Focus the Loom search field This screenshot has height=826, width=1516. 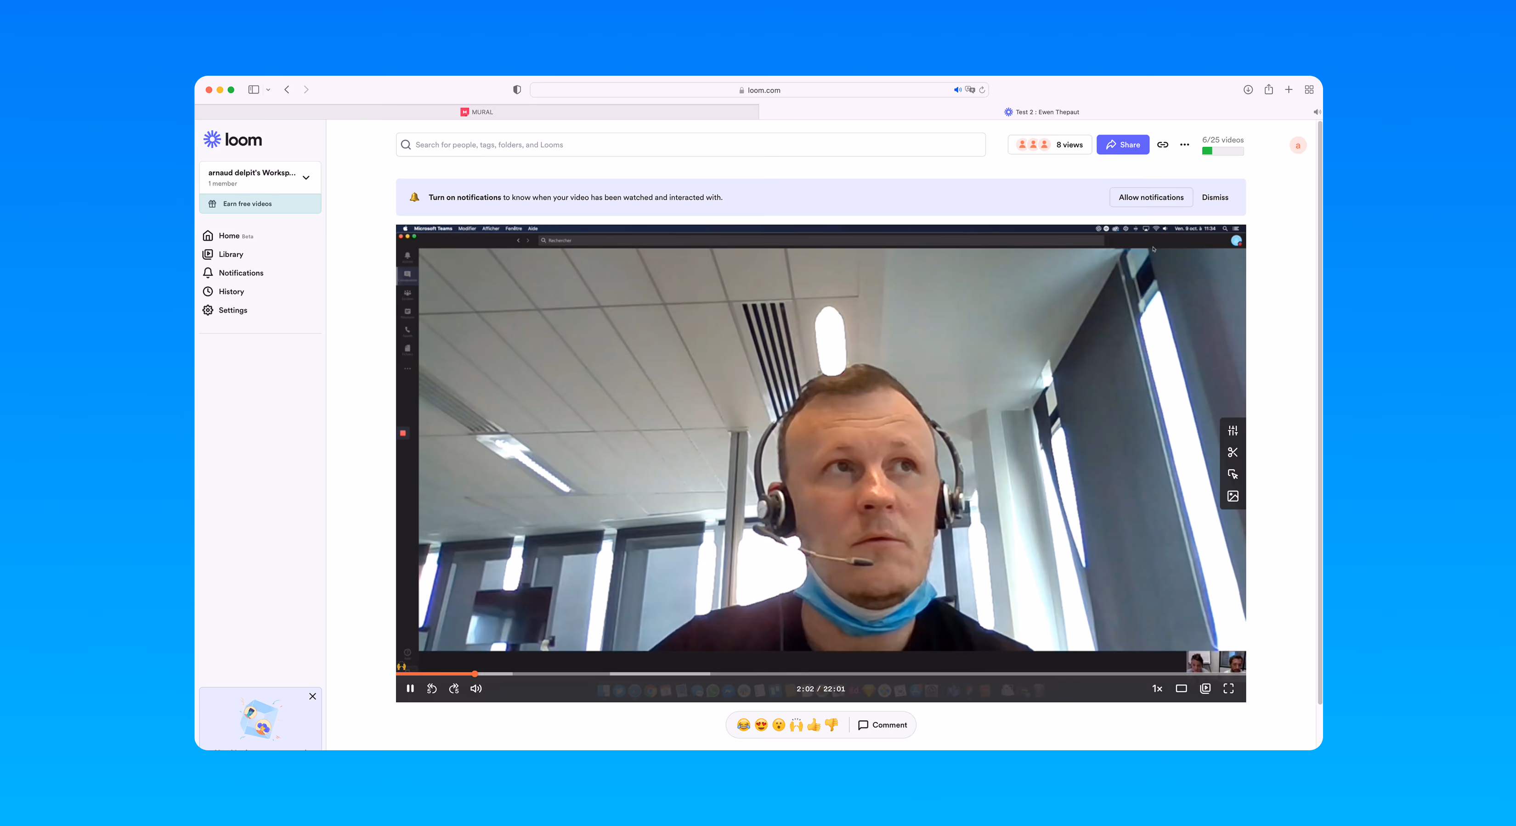tap(691, 145)
